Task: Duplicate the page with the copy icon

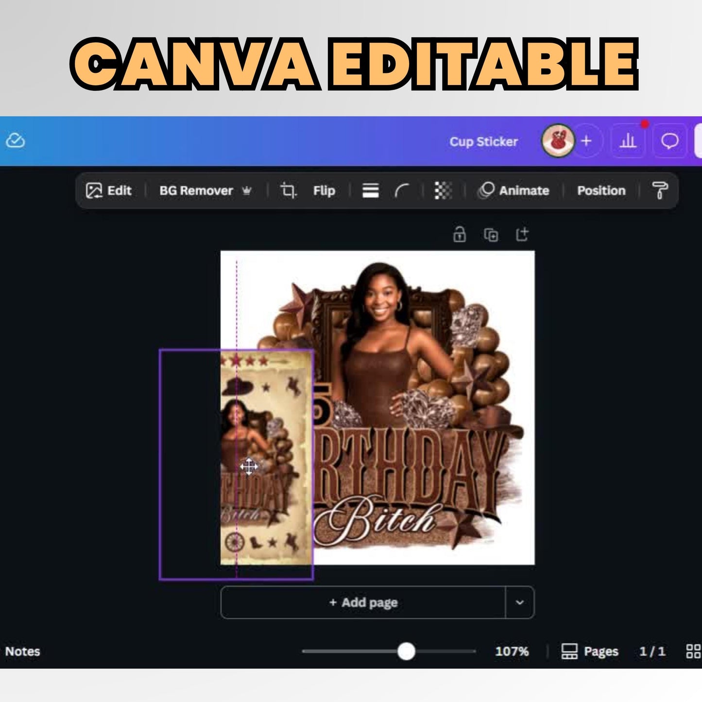Action: (x=491, y=235)
